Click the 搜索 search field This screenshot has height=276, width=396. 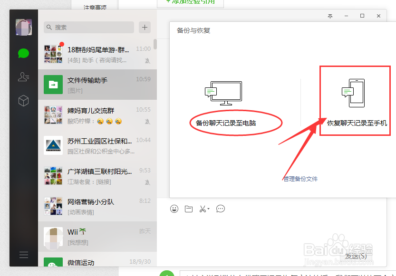point(89,27)
